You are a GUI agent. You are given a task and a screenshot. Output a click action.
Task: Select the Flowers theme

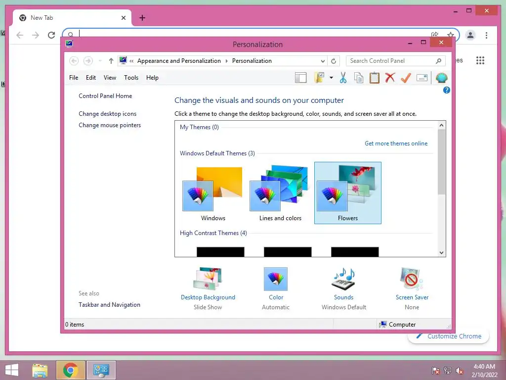(x=348, y=193)
